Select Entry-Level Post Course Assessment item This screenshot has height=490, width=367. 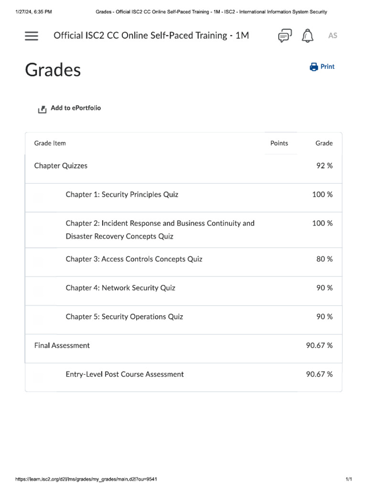[125, 374]
